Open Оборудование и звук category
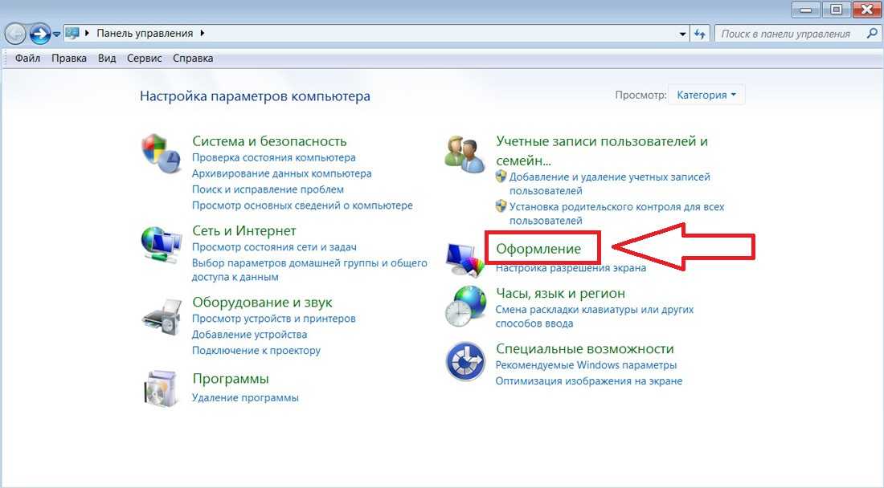This screenshot has height=488, width=884. point(262,303)
